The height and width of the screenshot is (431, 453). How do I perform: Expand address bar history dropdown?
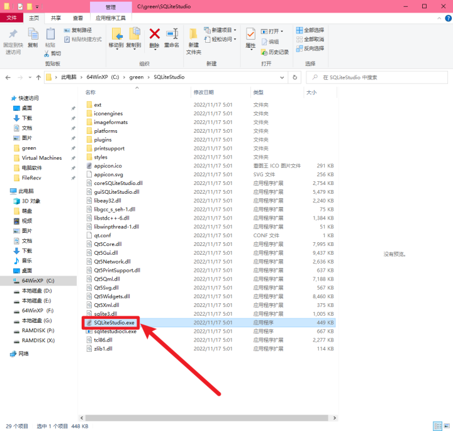tap(282, 77)
